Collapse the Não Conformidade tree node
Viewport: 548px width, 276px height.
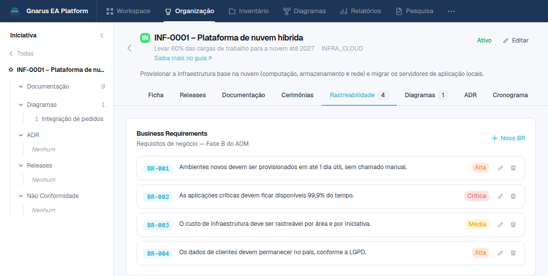(x=21, y=196)
